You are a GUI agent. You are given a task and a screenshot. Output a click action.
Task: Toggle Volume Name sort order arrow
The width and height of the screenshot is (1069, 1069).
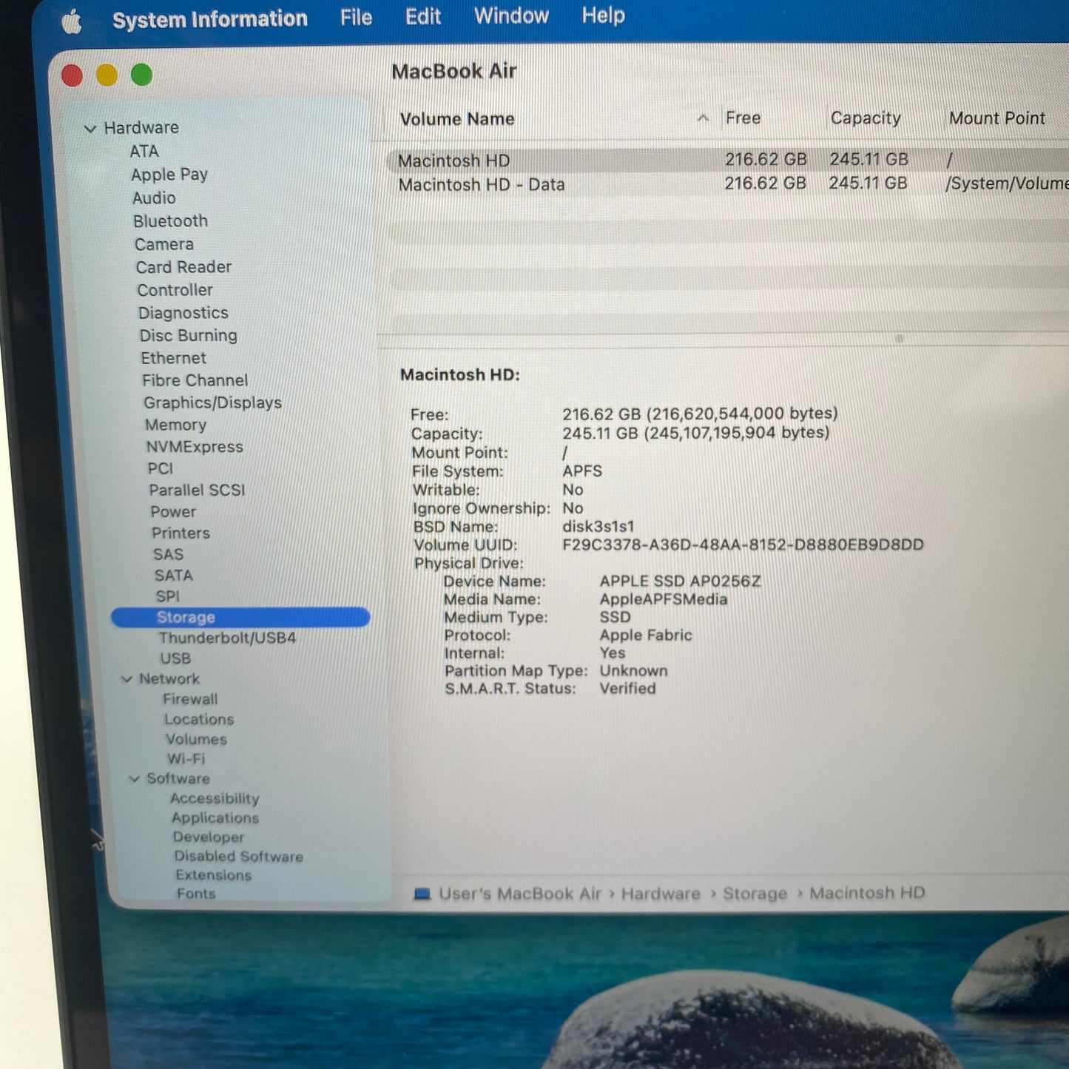coord(703,118)
